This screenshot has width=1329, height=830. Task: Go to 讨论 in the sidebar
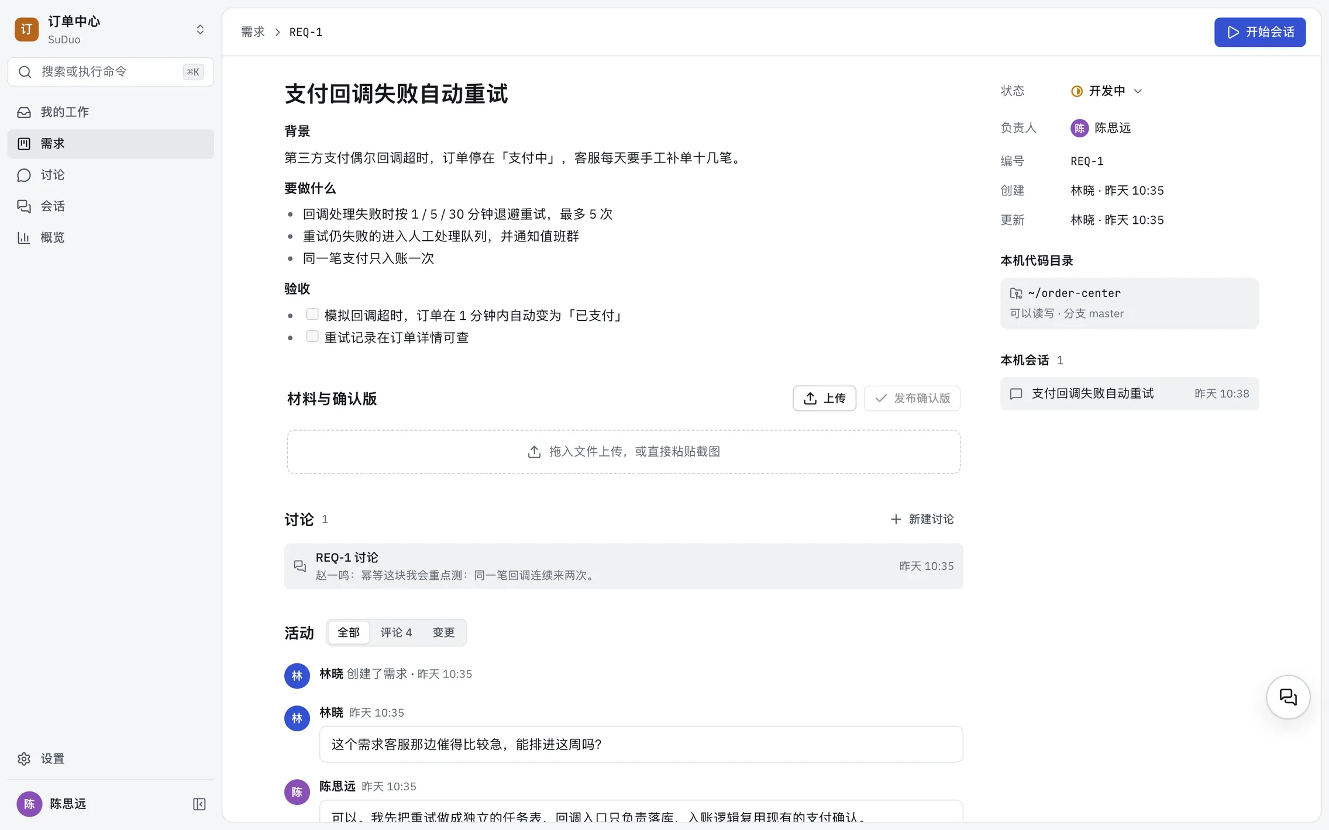click(x=111, y=175)
